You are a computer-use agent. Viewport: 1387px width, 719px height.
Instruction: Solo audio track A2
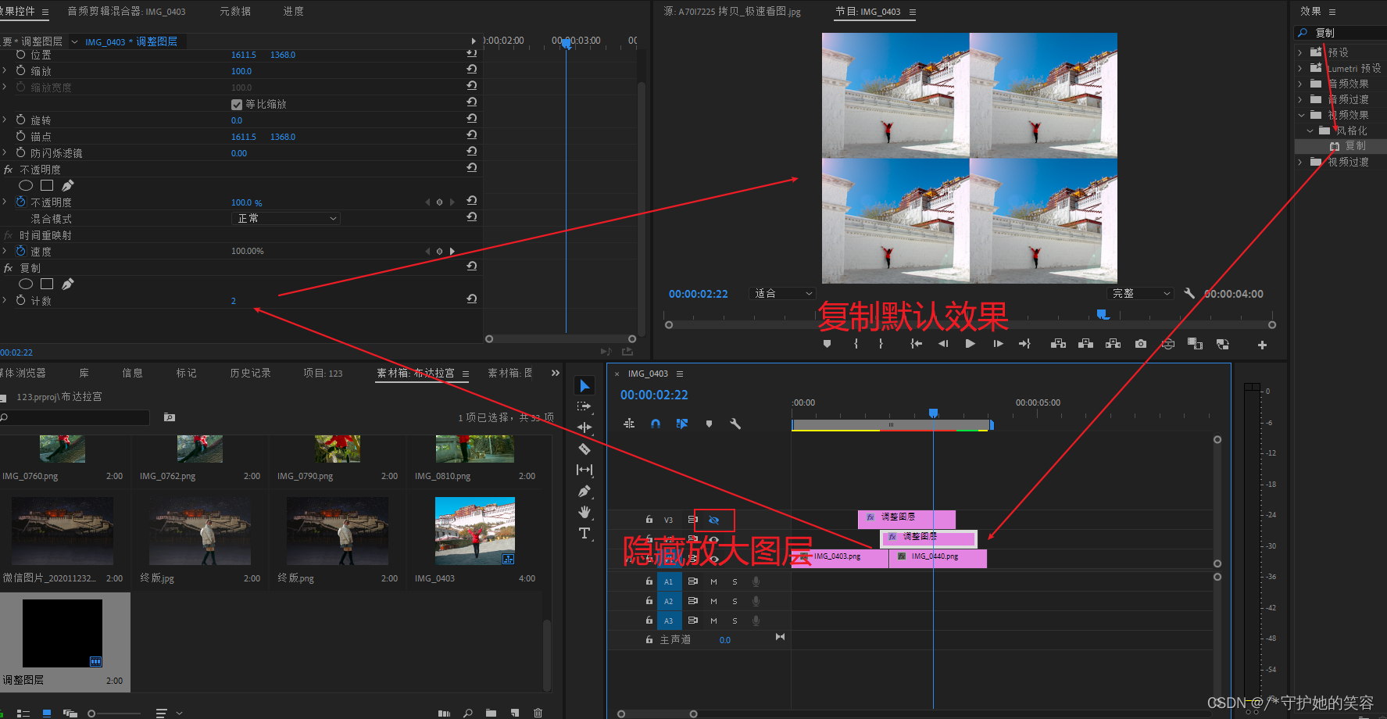(x=735, y=601)
